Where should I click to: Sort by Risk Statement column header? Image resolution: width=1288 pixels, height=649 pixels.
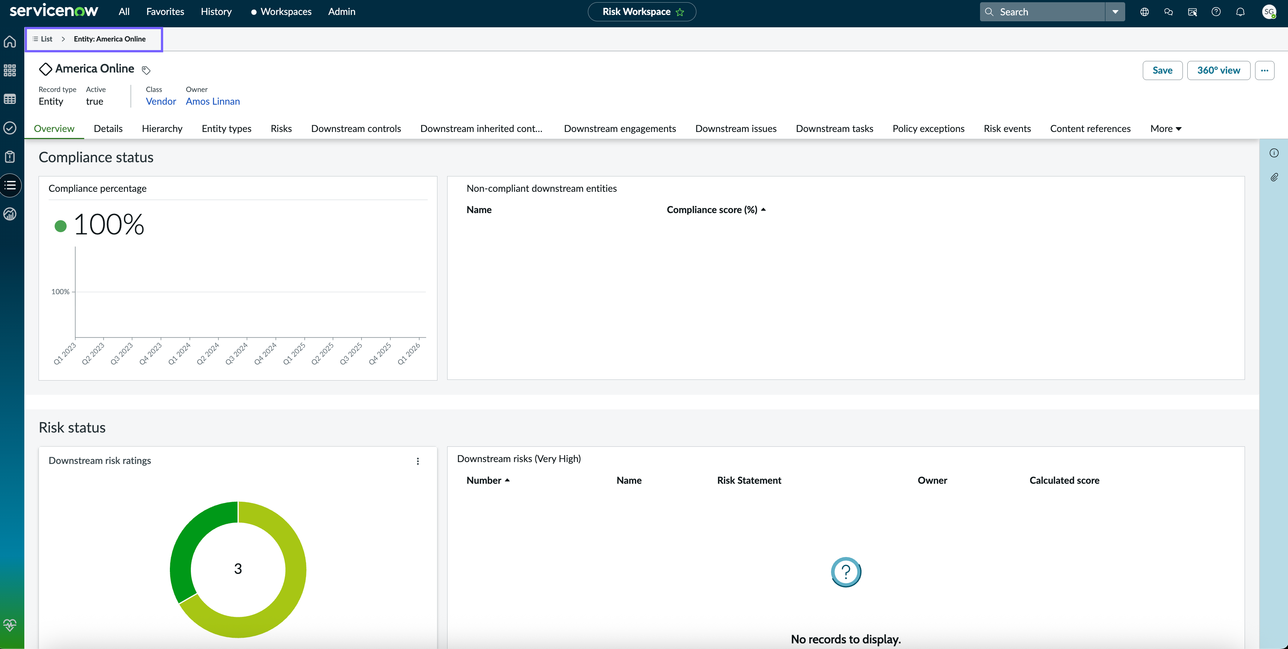(x=749, y=480)
